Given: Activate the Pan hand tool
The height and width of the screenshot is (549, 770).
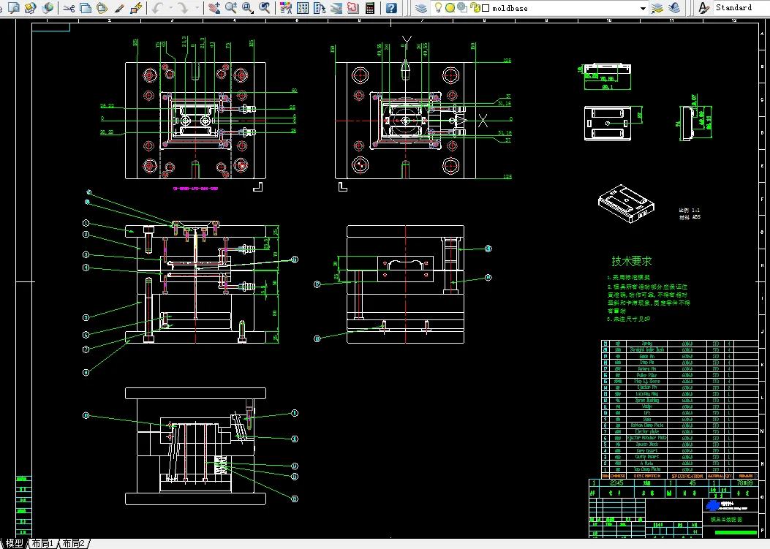Looking at the screenshot, I should point(214,7).
